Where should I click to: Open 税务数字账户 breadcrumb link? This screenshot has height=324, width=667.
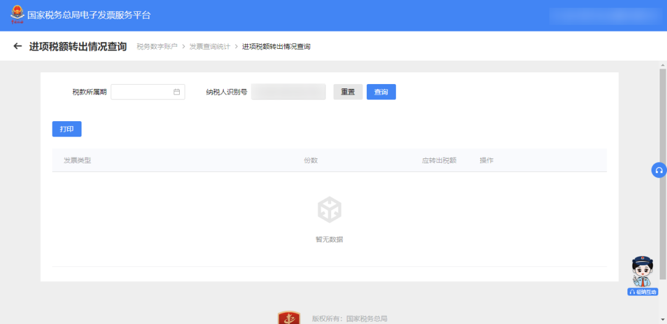(x=157, y=46)
